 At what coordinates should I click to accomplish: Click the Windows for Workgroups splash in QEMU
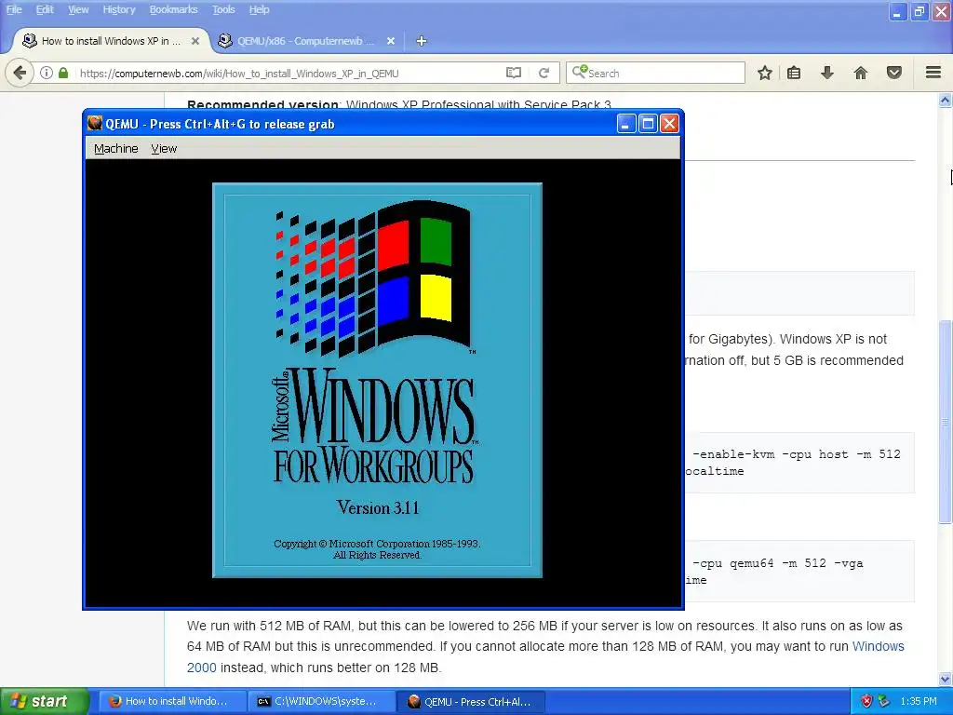click(x=378, y=381)
